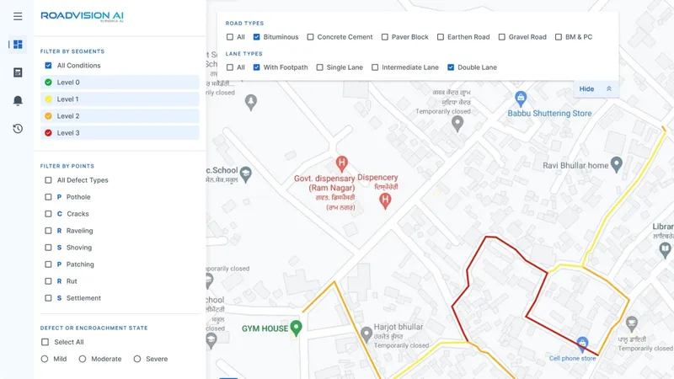This screenshot has height=379, width=674.
Task: Check Gravel Road road type
Action: click(x=501, y=37)
